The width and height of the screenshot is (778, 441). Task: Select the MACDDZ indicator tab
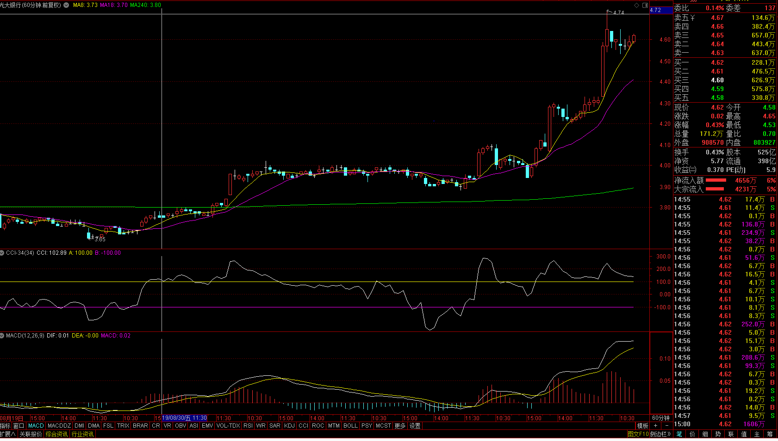59,426
